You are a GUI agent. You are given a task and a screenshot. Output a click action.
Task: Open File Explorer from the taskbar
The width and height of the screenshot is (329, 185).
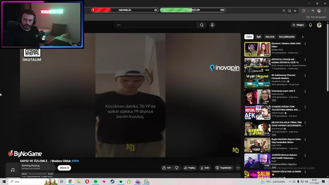coord(79,182)
